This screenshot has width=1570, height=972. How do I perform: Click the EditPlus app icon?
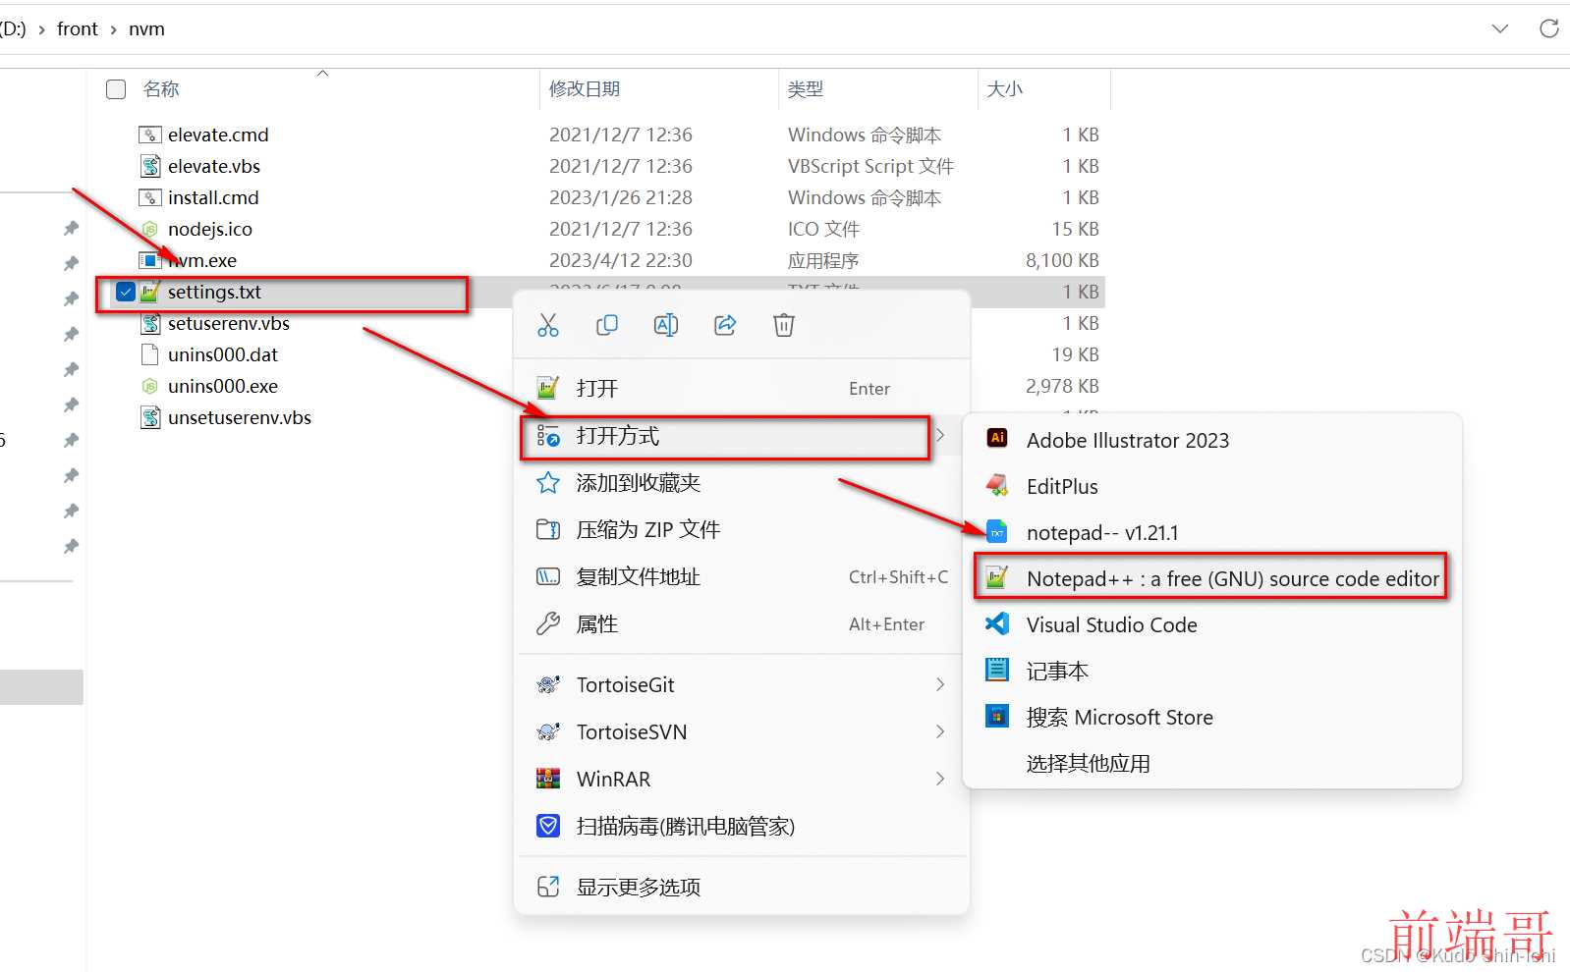pyautogui.click(x=997, y=485)
